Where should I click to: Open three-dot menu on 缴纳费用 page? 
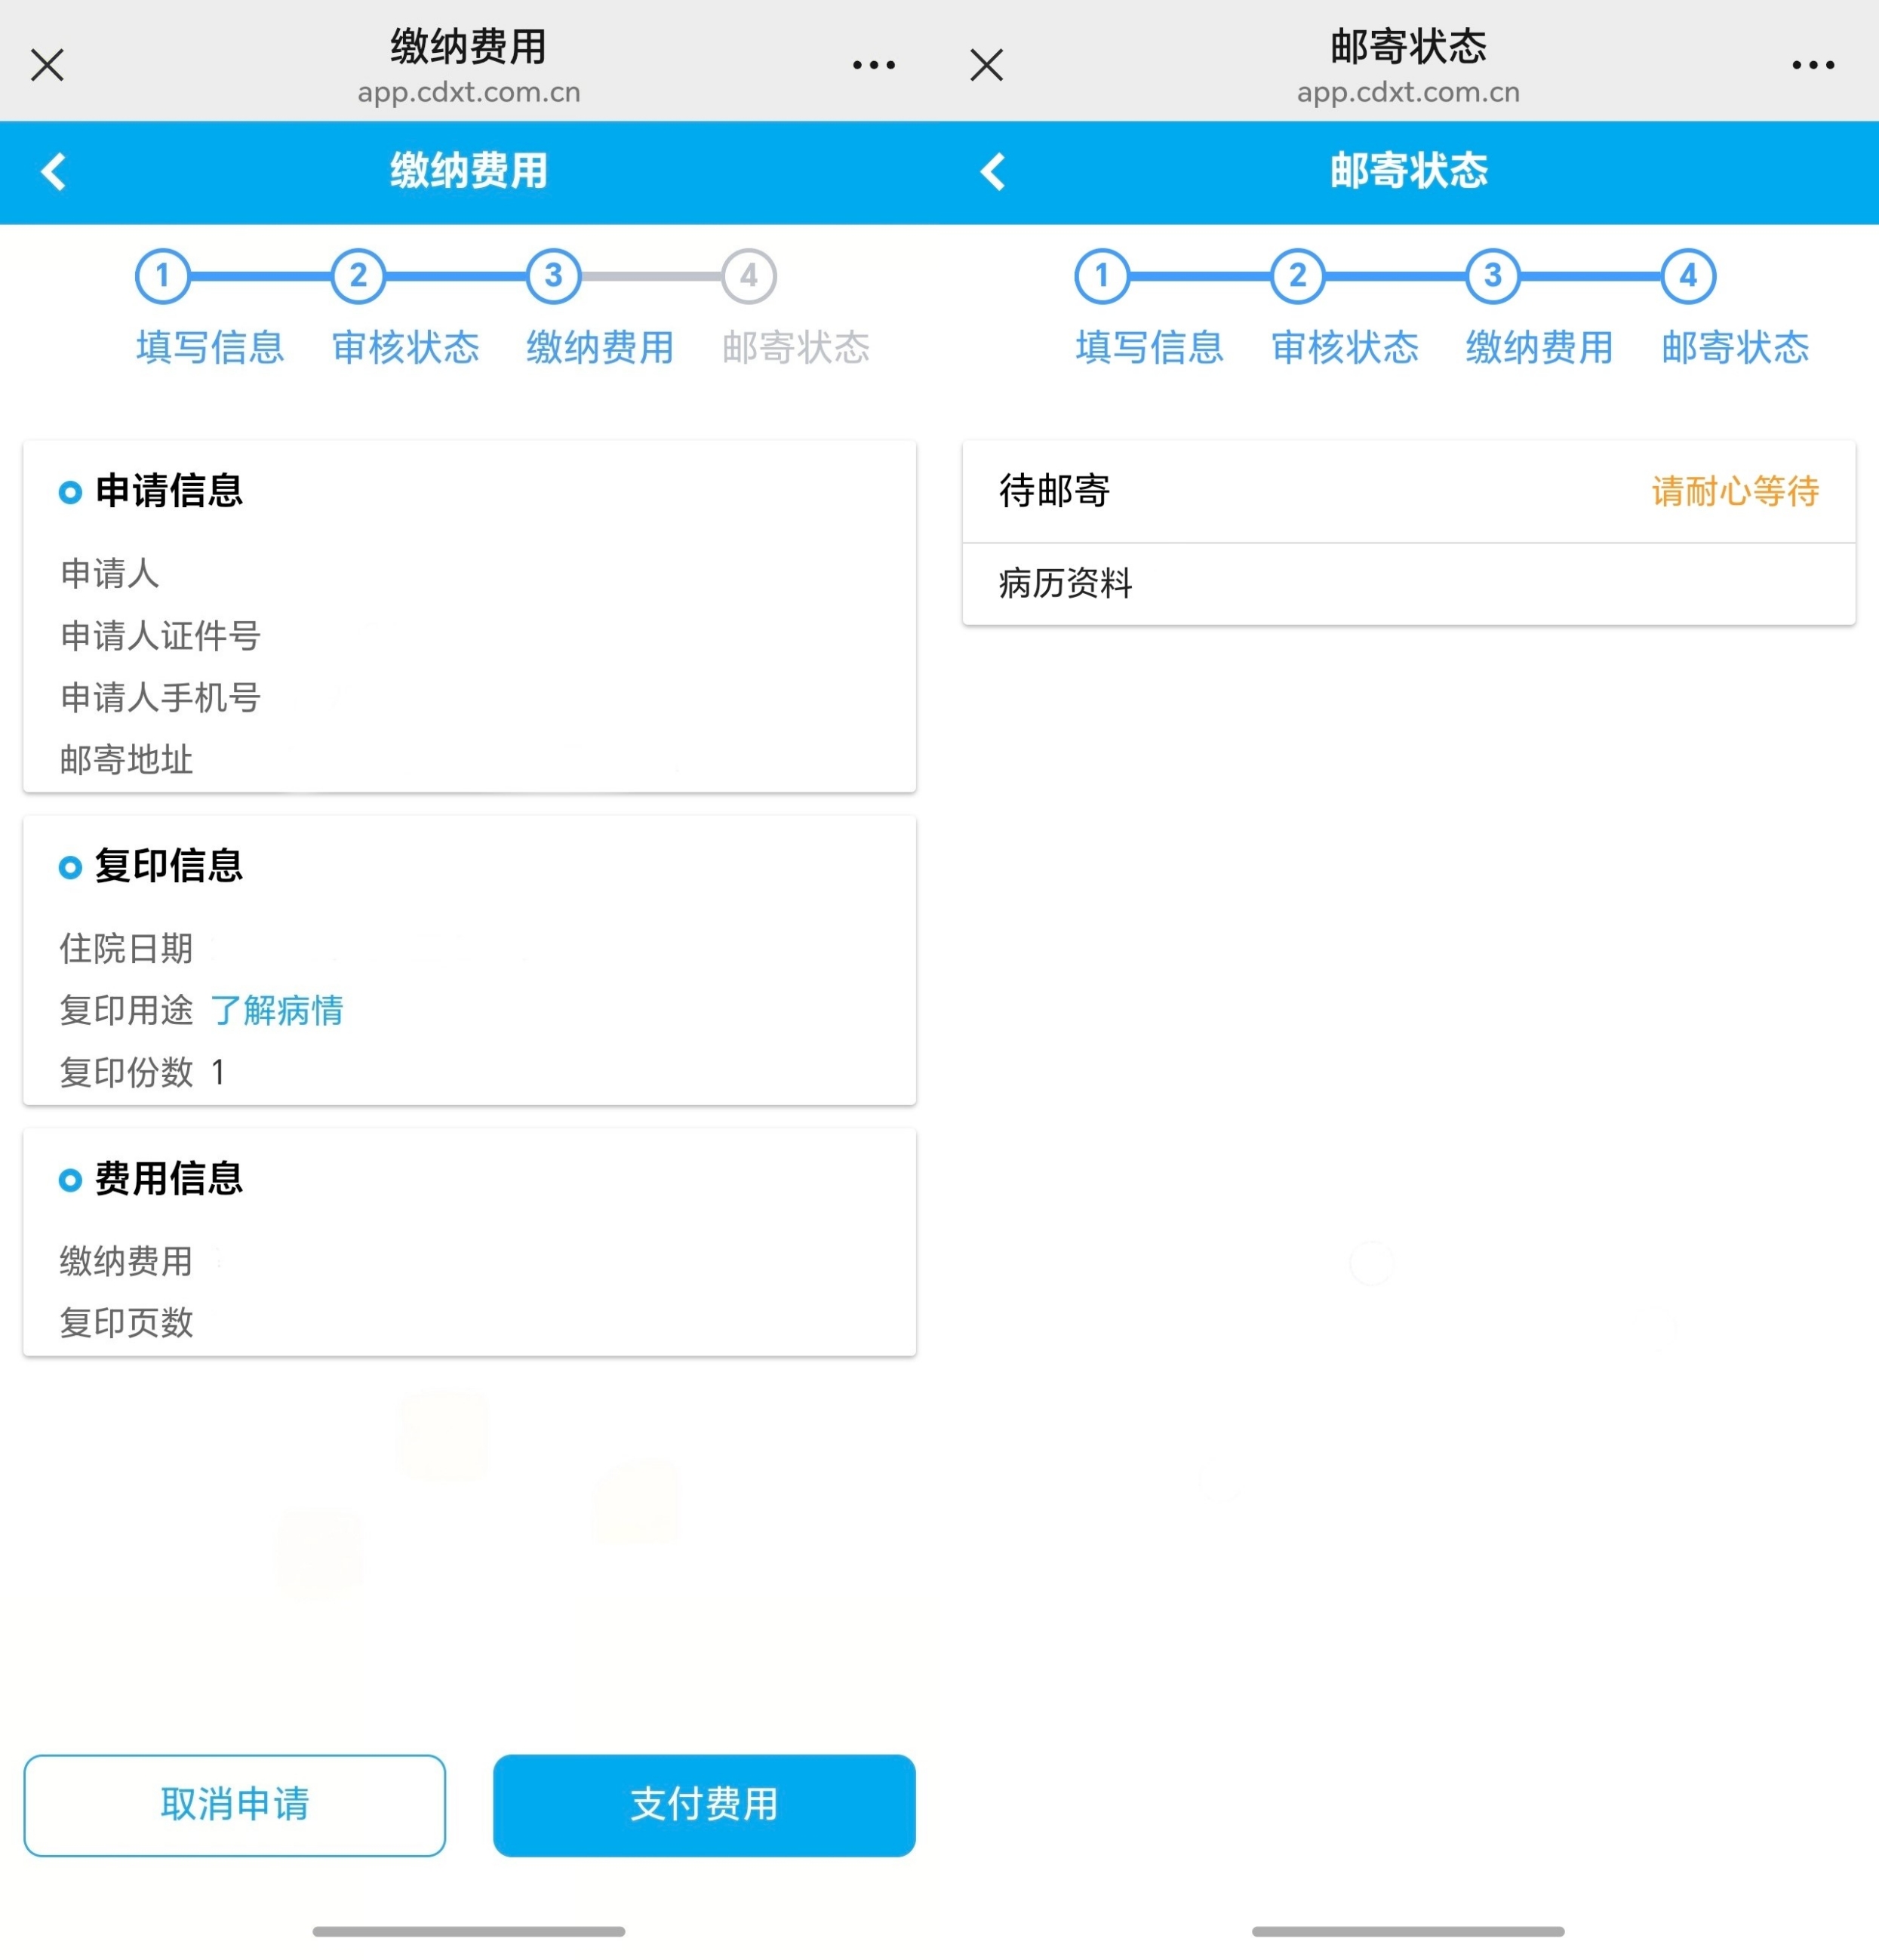pos(873,65)
